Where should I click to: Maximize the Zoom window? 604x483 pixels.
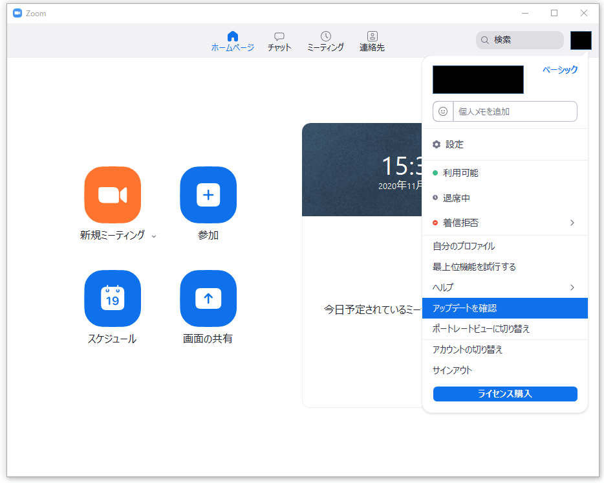(x=554, y=13)
